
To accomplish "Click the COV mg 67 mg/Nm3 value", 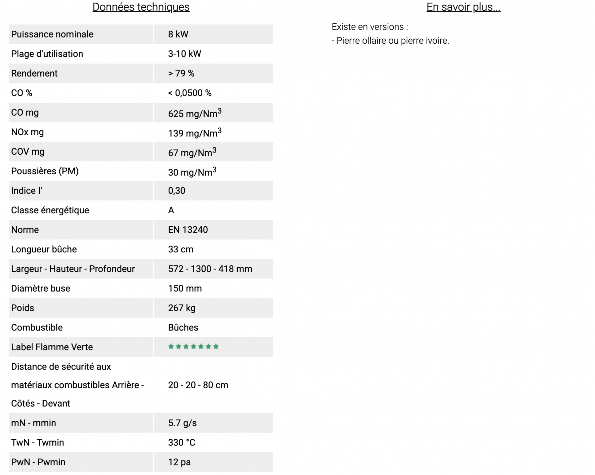I will click(x=192, y=152).
